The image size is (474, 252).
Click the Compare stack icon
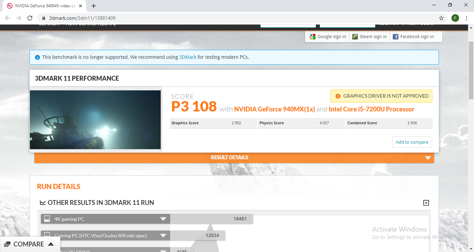(x=7, y=244)
